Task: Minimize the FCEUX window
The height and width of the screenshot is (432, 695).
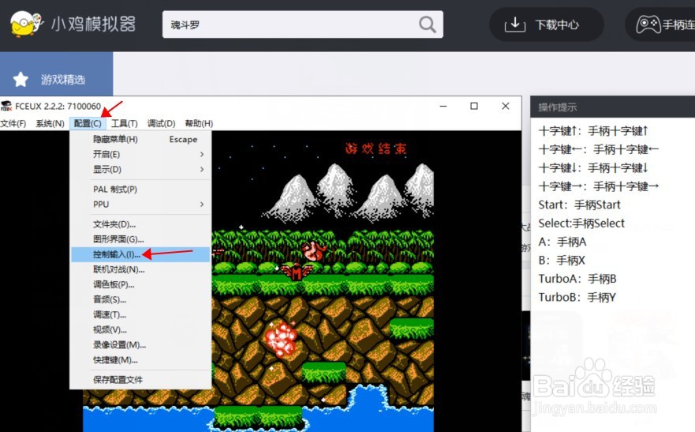Action: coord(443,106)
